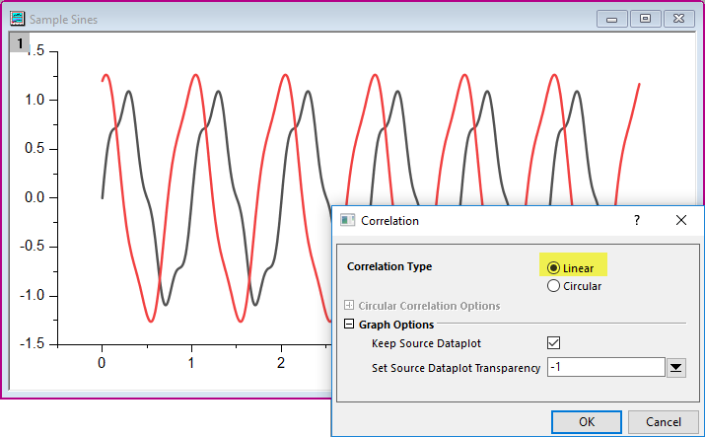Close the Sample Sines graph window
705x437 pixels.
(678, 18)
